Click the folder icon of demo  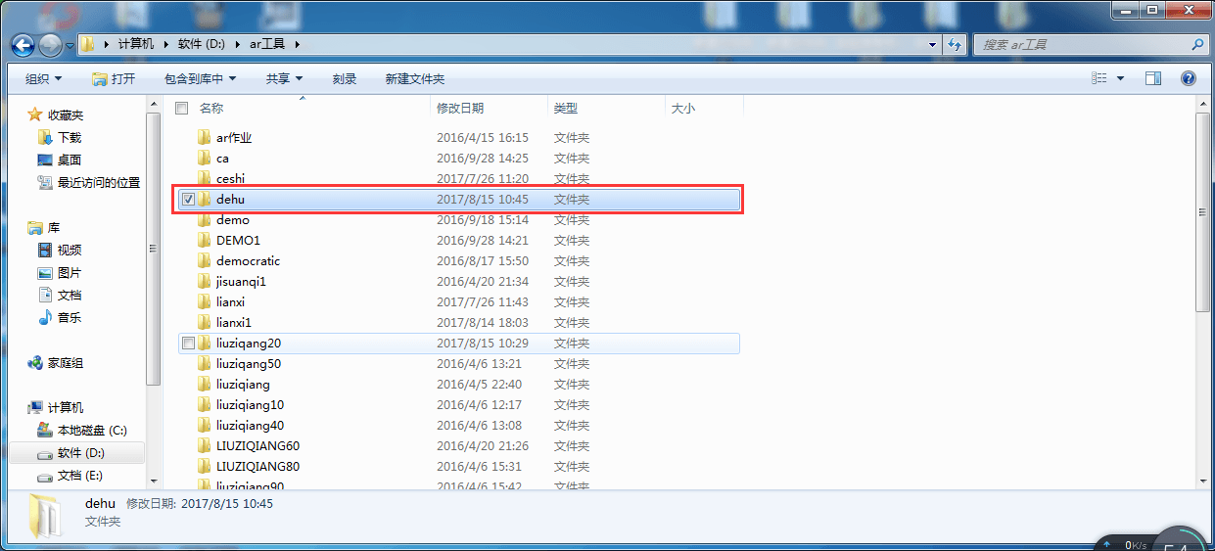click(204, 219)
